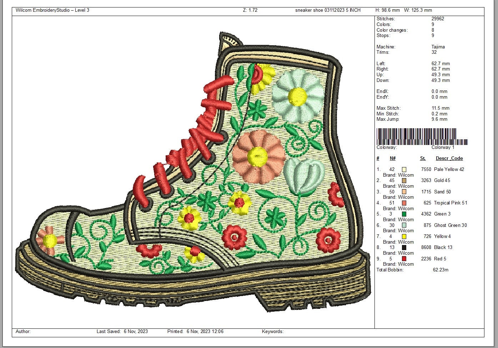The height and width of the screenshot is (348, 498).
Task: Select the Red 5 thread color
Action: 404,259
